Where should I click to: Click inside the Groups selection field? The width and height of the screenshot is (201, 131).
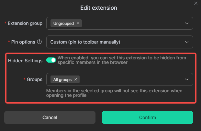click(x=129, y=79)
